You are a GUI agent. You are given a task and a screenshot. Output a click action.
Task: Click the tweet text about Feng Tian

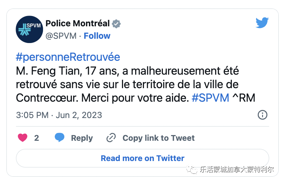pos(135,84)
